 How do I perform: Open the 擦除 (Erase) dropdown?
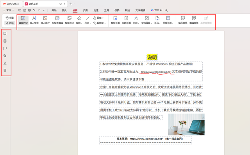(79, 20)
